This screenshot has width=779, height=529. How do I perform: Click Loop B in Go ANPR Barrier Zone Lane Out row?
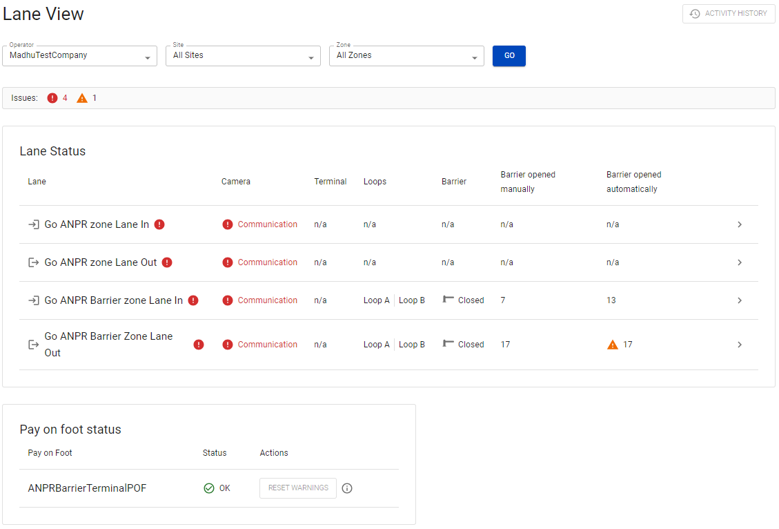point(411,345)
